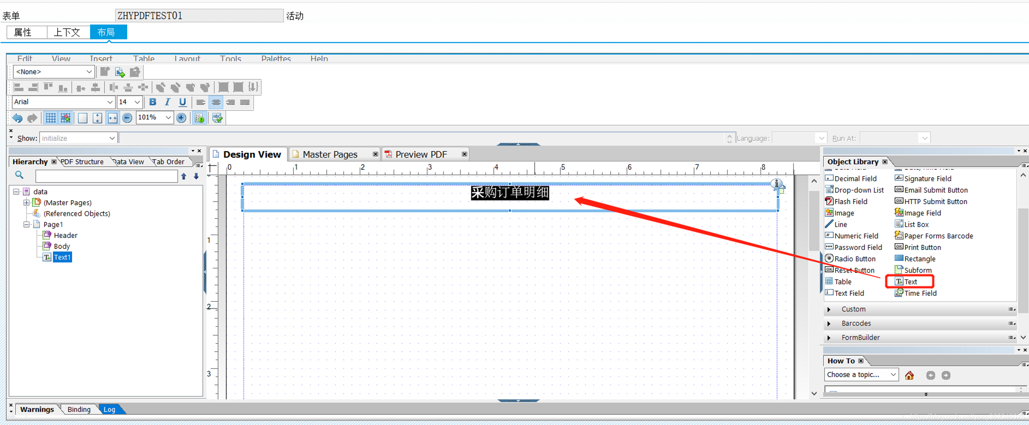Click the search magnifier in the Hierarchy panel

19,175
